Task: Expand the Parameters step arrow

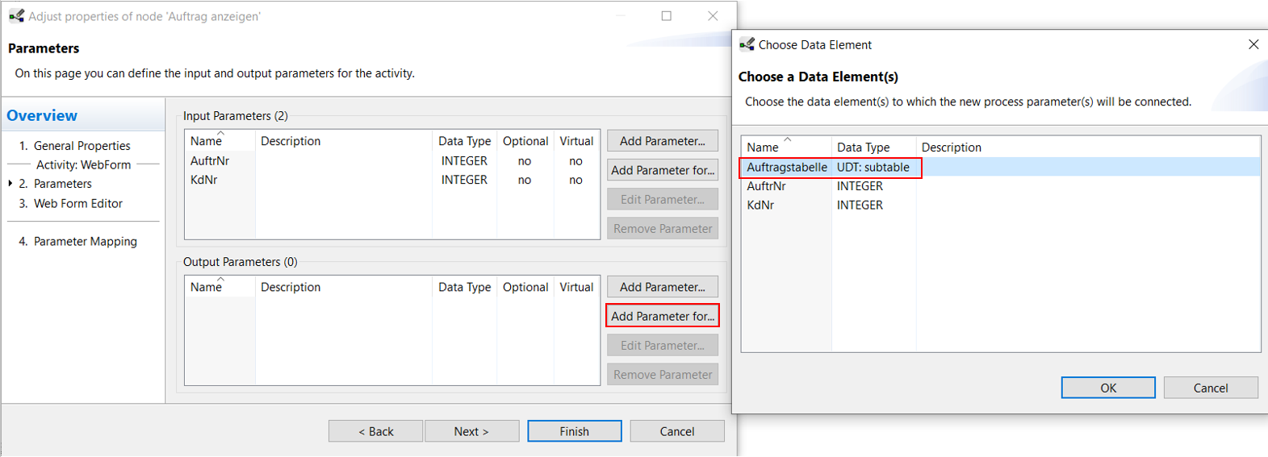Action: tap(10, 184)
